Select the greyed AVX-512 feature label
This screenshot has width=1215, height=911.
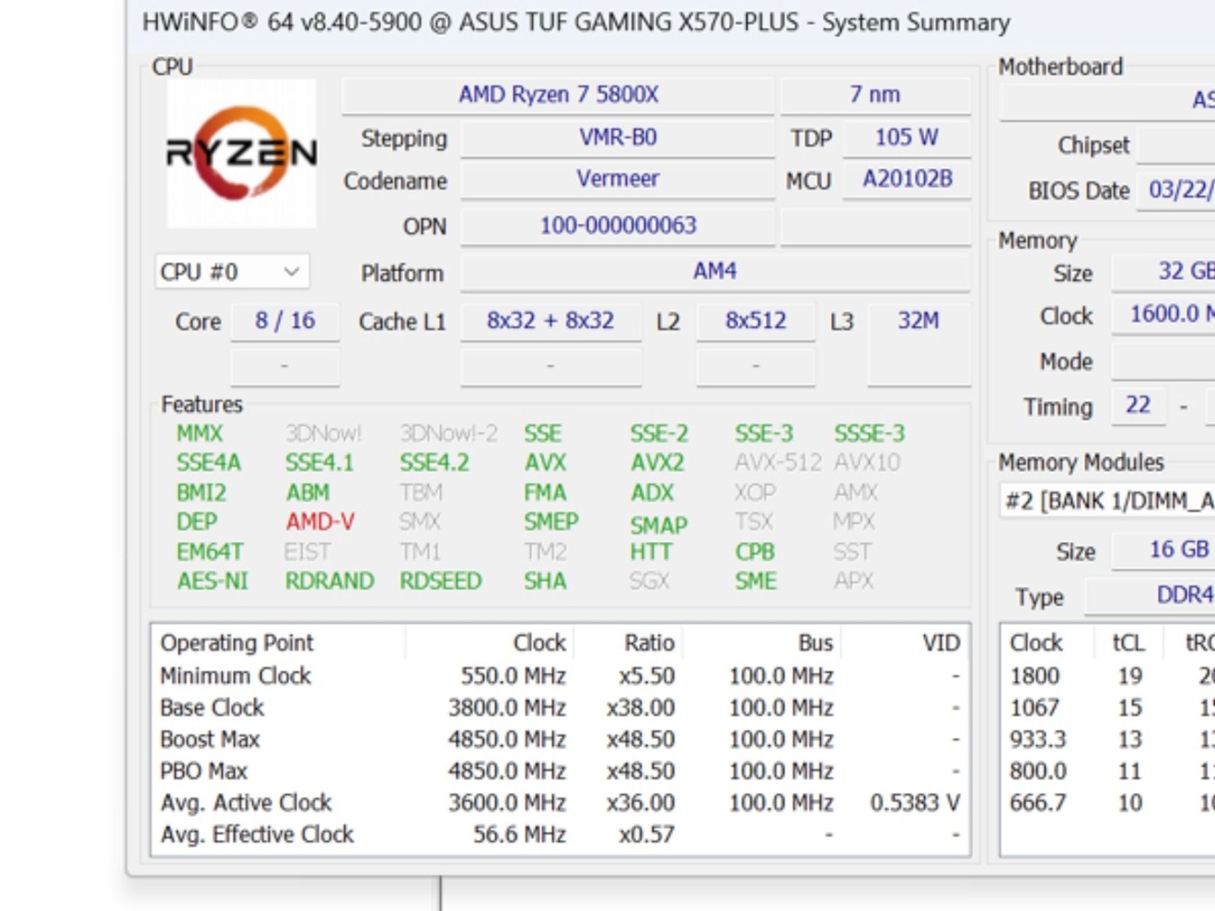point(778,463)
